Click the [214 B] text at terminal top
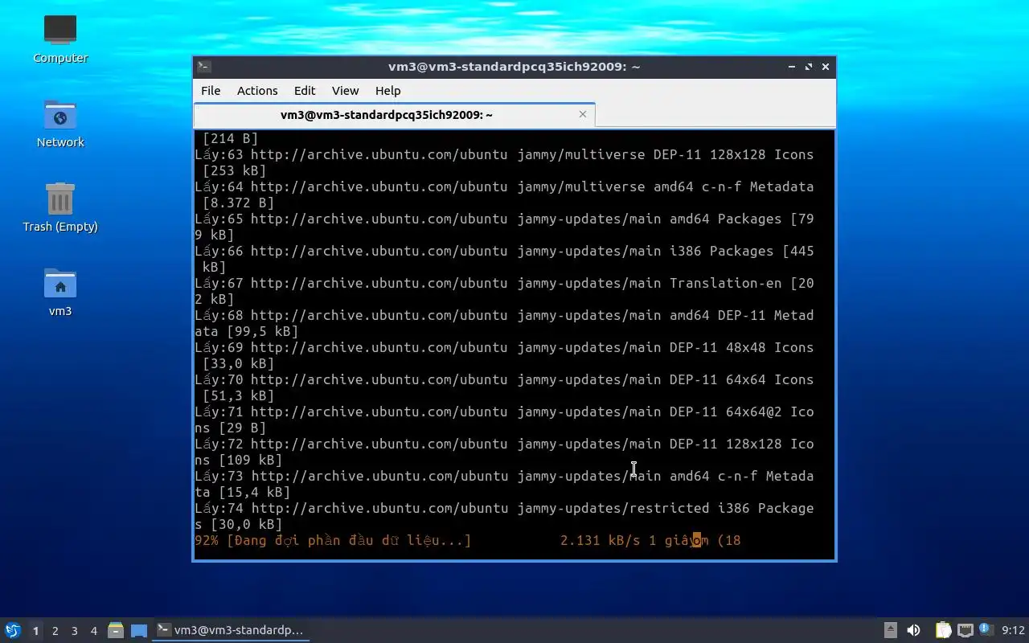The image size is (1029, 643). click(x=231, y=138)
